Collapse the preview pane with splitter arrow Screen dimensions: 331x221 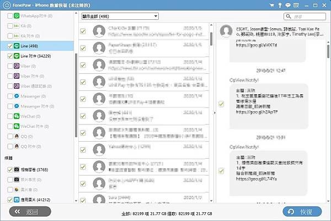pos(215,113)
